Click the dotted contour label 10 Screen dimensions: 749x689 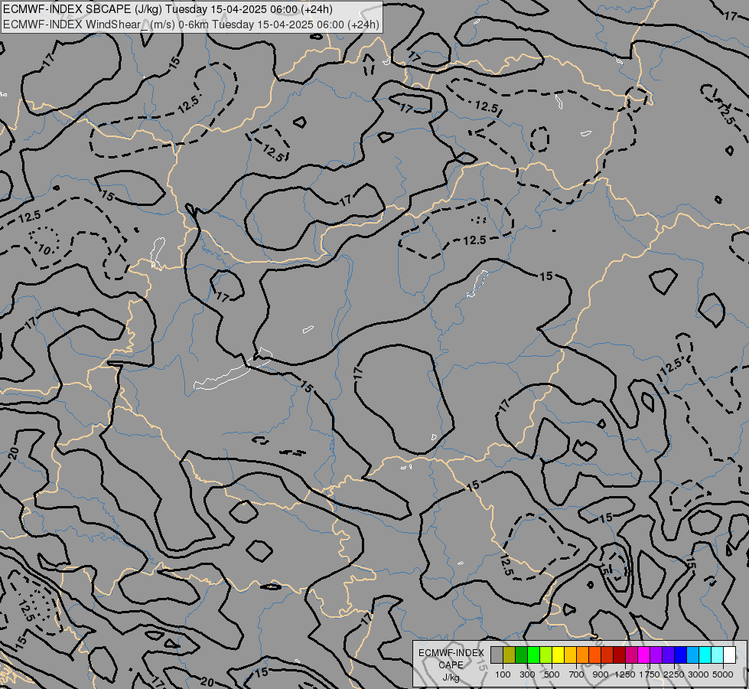click(44, 249)
